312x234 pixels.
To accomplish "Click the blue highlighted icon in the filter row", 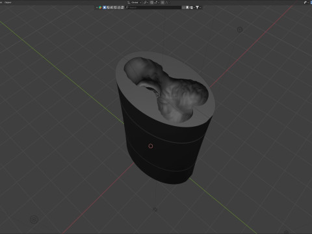I will tap(105, 7).
